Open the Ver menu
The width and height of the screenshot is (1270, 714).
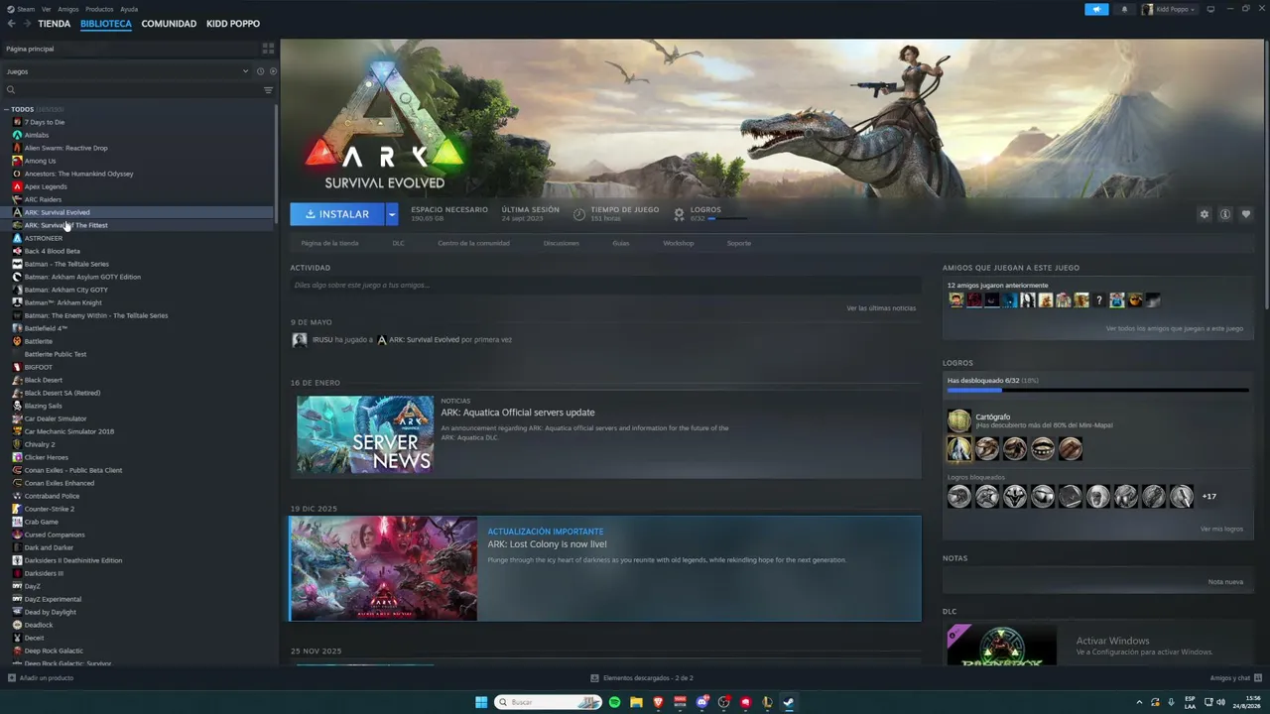pos(47,9)
